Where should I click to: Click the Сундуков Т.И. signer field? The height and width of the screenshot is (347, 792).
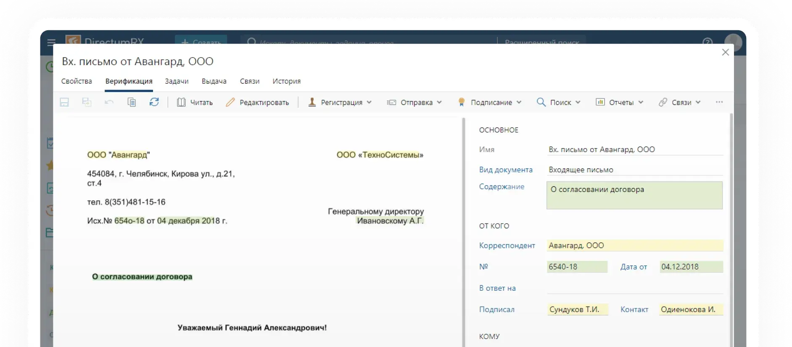(x=578, y=310)
